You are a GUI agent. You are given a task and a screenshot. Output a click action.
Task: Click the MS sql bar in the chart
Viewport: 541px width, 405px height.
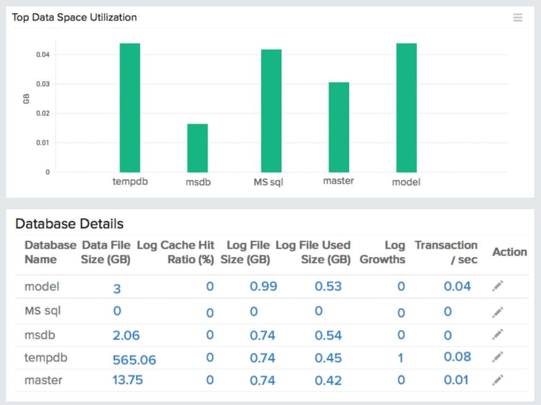(x=267, y=109)
